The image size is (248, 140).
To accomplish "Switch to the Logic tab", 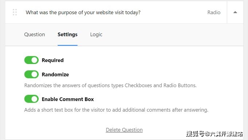I will point(96,35).
